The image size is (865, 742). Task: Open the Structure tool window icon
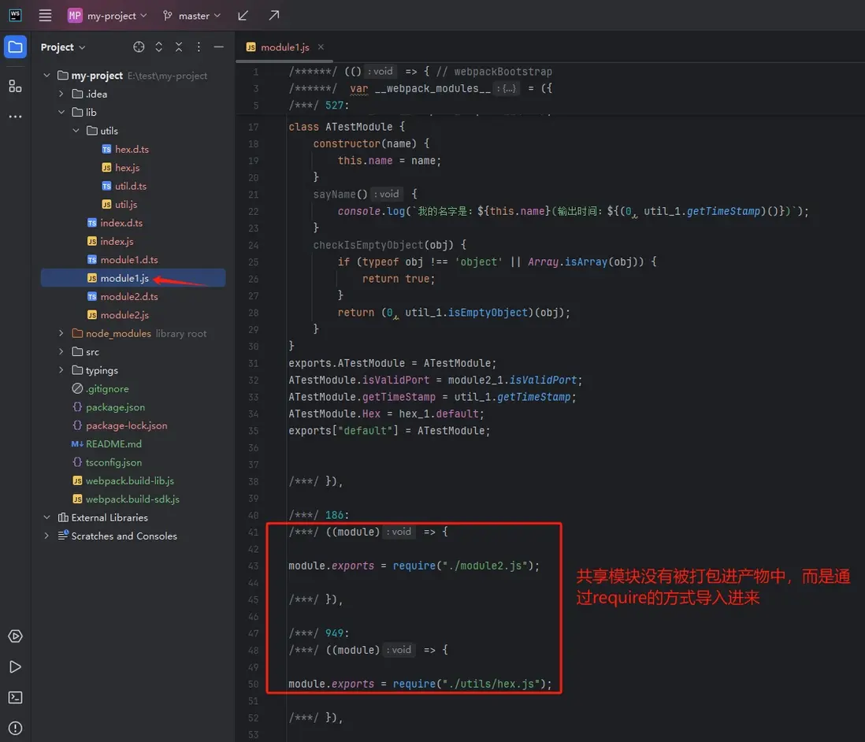15,86
